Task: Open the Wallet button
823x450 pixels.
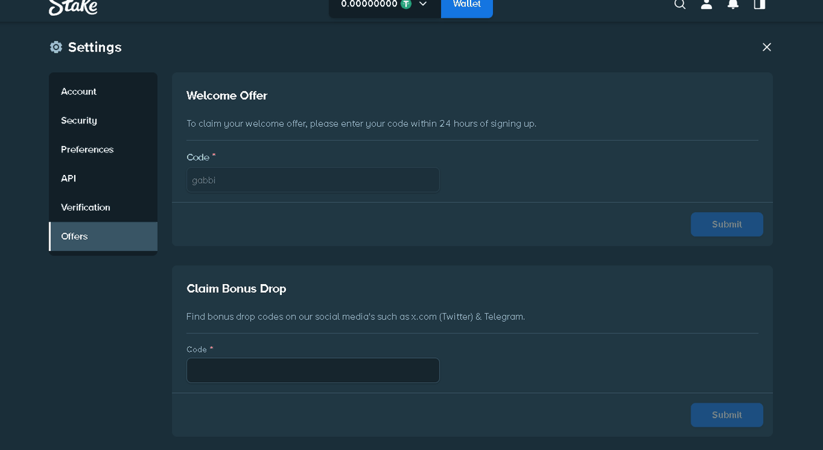Action: click(467, 7)
